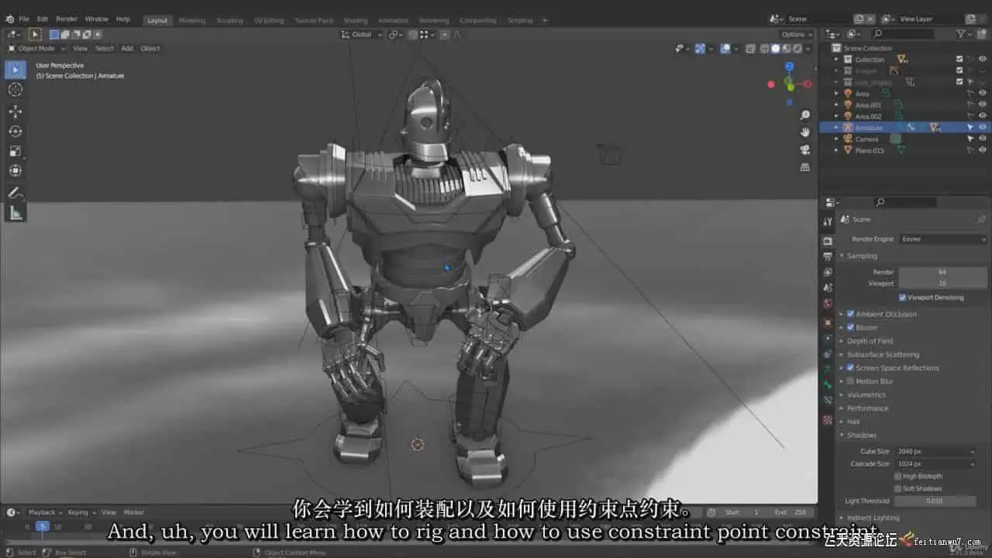Switch perspective/orthographic with the grid icon

[805, 167]
